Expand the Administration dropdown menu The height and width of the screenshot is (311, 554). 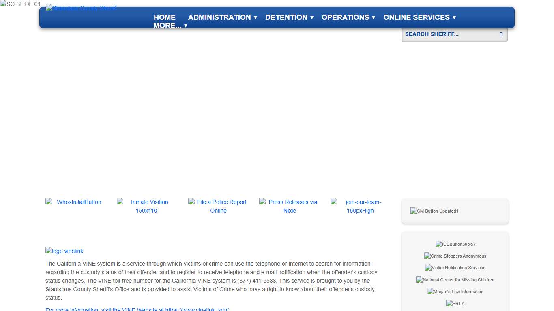222,17
